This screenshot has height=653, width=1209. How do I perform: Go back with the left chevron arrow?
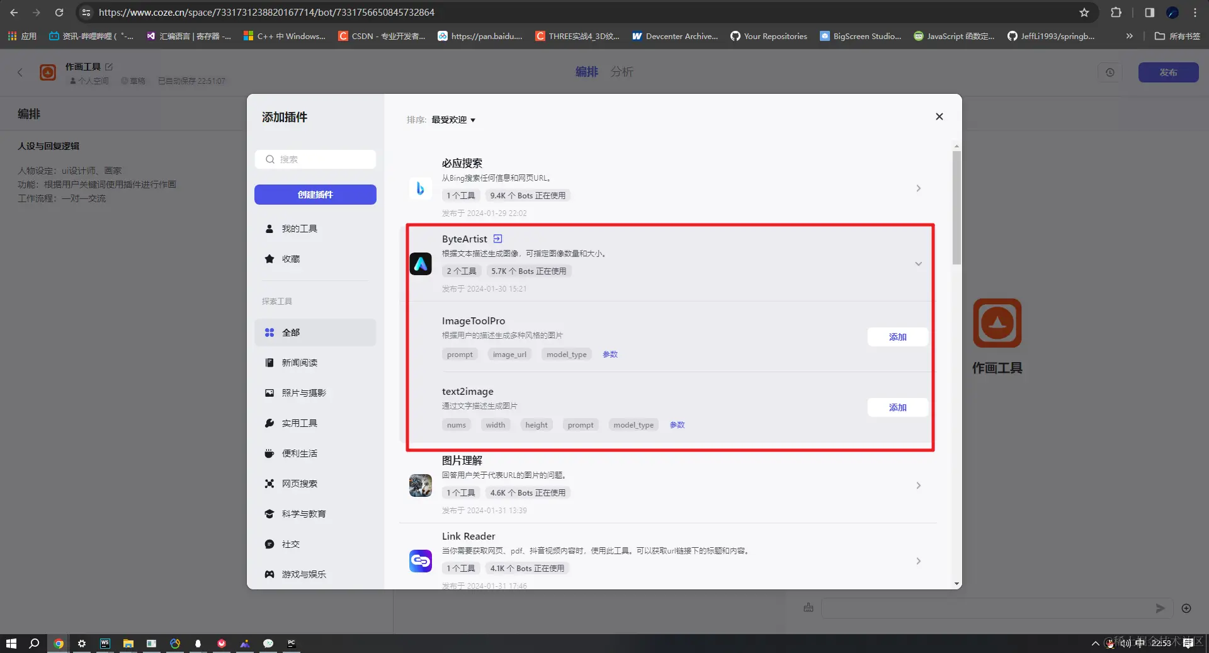click(x=20, y=72)
